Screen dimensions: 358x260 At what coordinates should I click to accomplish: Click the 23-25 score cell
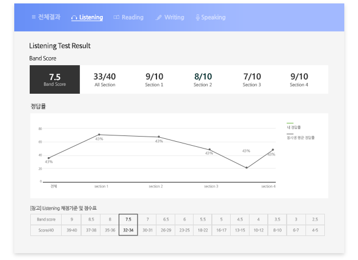tap(184, 230)
